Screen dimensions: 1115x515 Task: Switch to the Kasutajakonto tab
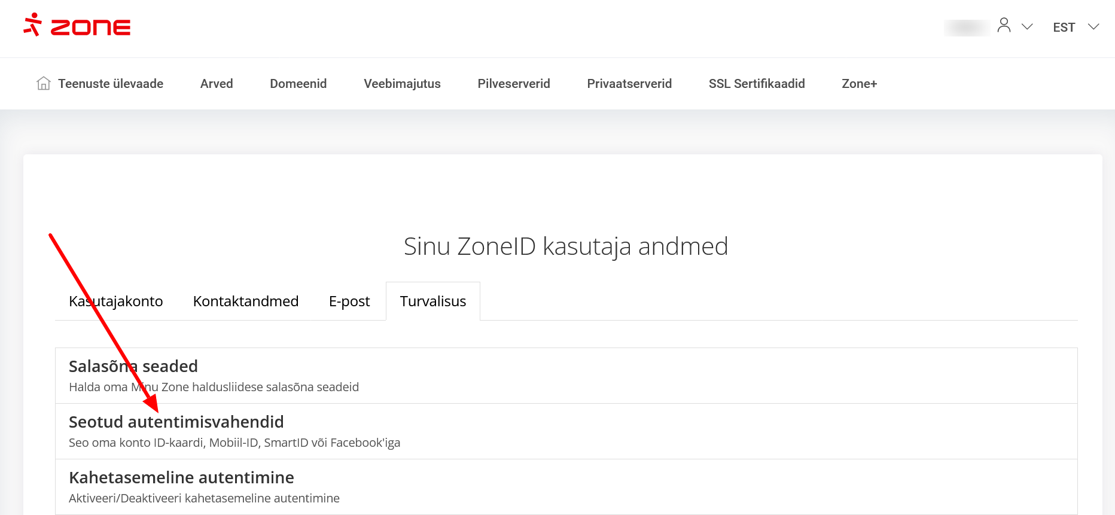pos(116,301)
